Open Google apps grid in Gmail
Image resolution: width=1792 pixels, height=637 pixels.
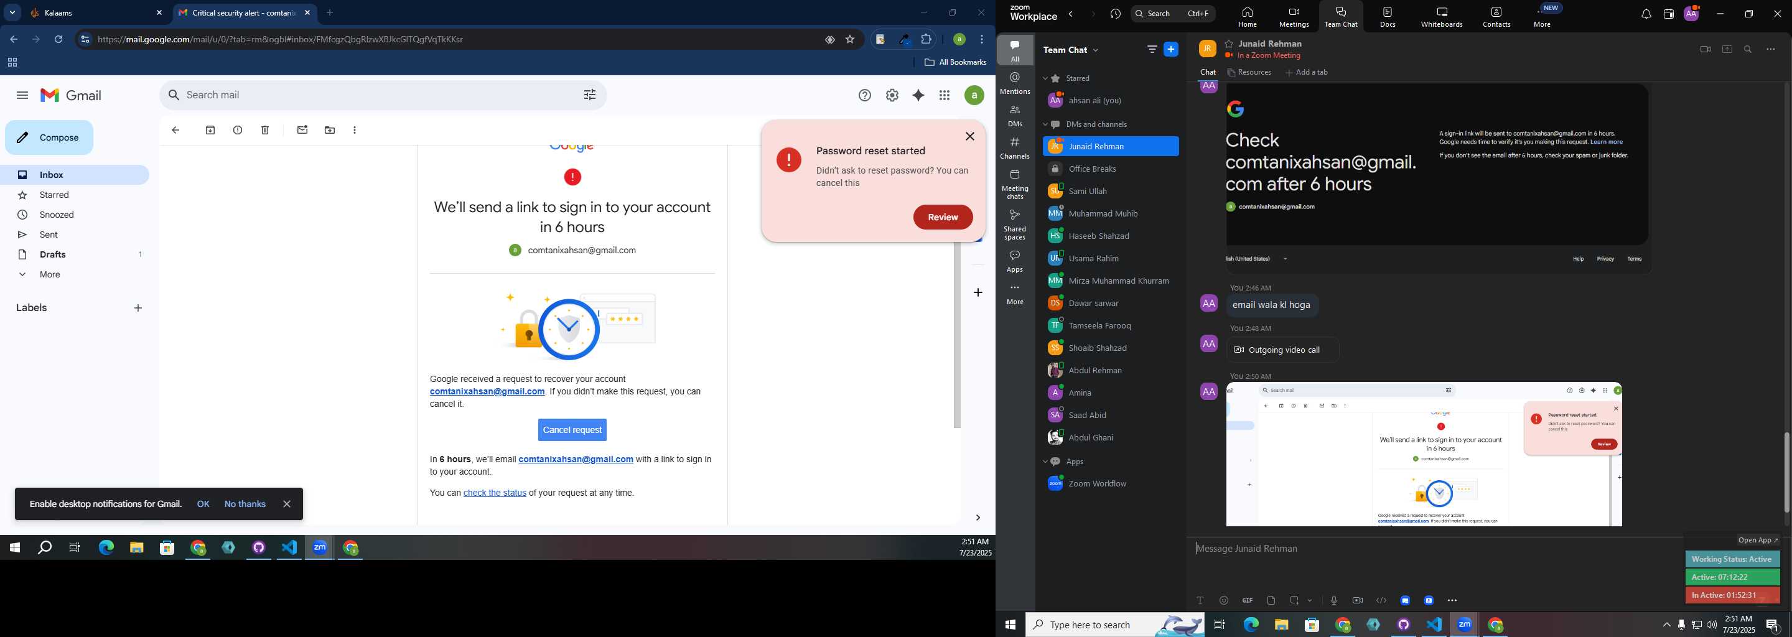(x=945, y=96)
